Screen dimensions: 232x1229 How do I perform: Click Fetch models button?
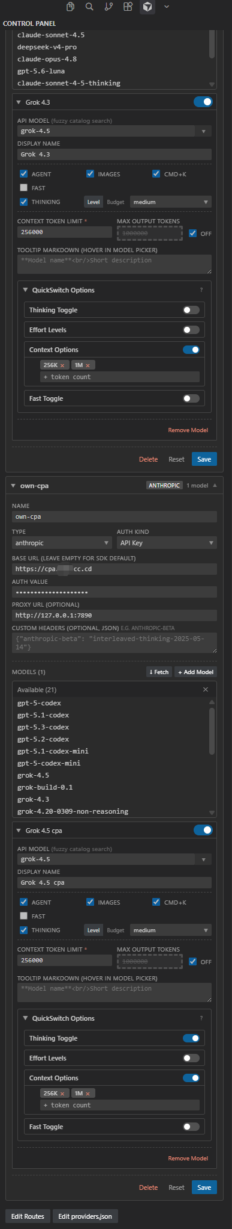pos(159,672)
